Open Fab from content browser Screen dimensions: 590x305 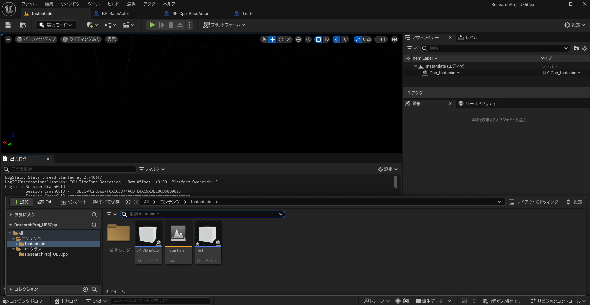(x=45, y=202)
